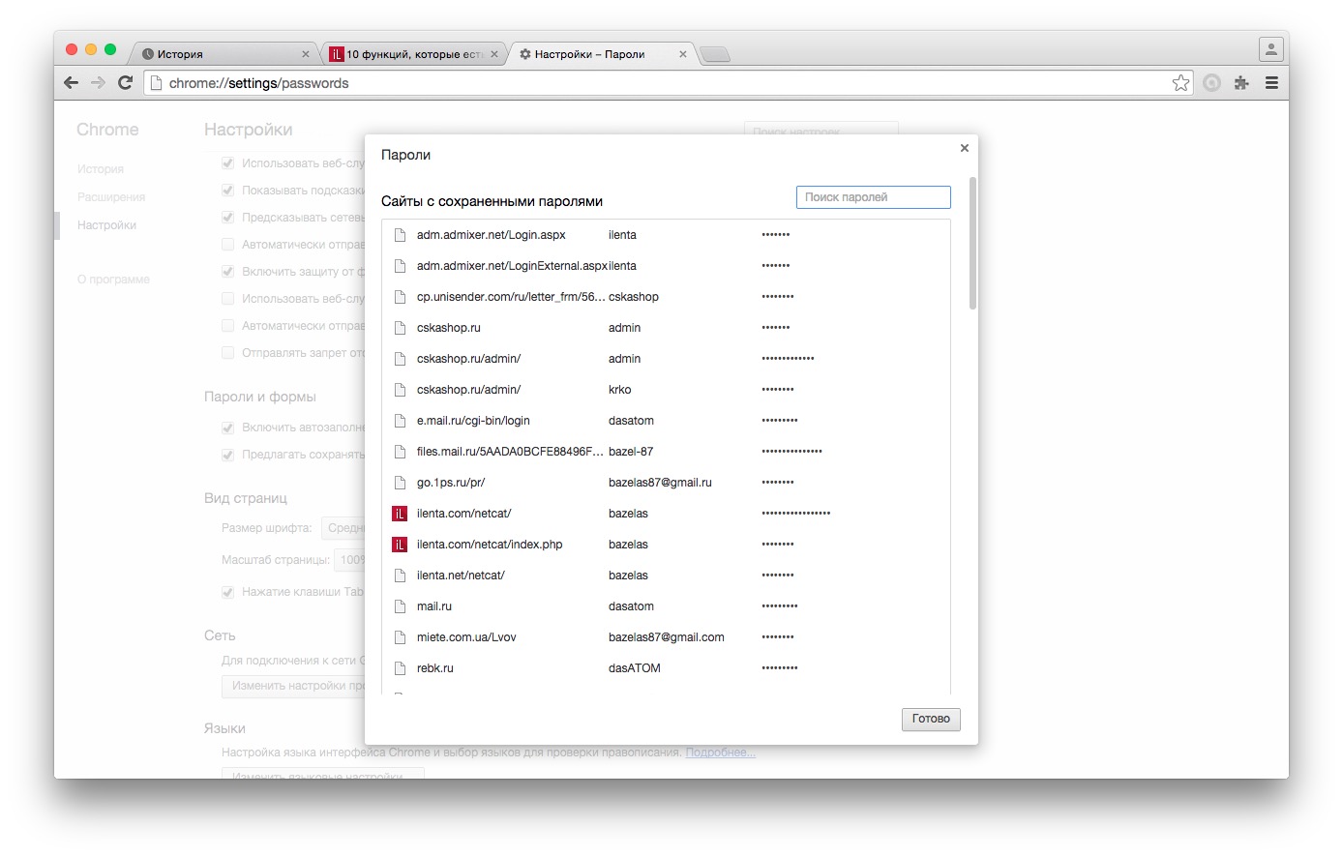The width and height of the screenshot is (1343, 856).
Task: Click the page icon for rebk.ru row
Action: (400, 668)
